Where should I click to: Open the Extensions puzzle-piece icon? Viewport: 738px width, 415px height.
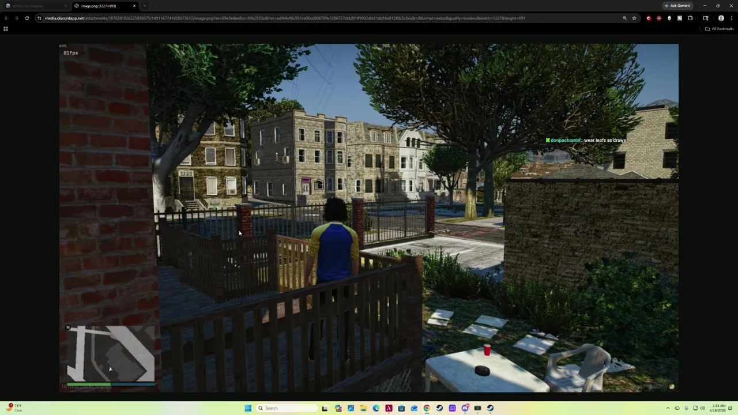click(690, 18)
